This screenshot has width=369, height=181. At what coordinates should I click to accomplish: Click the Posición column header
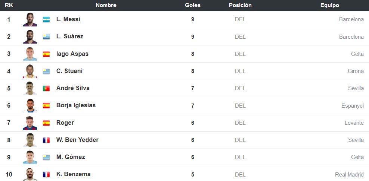[x=240, y=5]
